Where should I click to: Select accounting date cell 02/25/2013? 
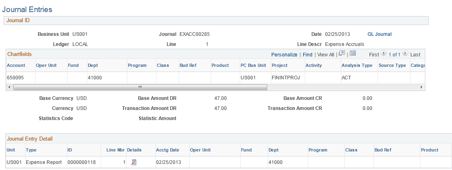(x=168, y=162)
